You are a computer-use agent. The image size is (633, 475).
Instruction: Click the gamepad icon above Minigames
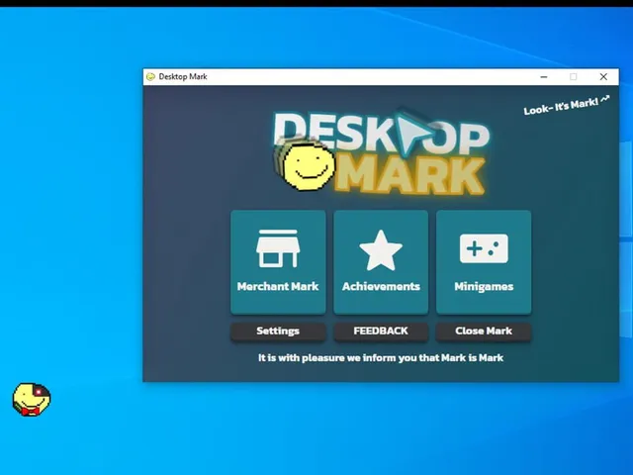(484, 248)
